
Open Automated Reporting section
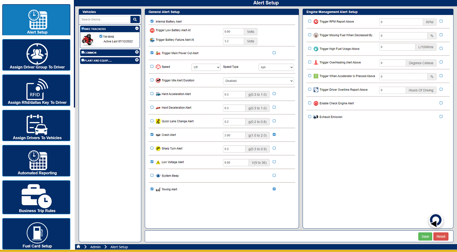click(x=36, y=161)
